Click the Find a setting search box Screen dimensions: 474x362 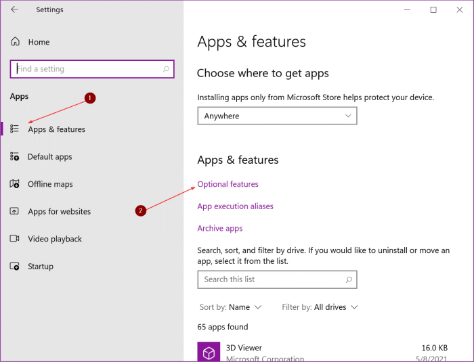pos(85,69)
